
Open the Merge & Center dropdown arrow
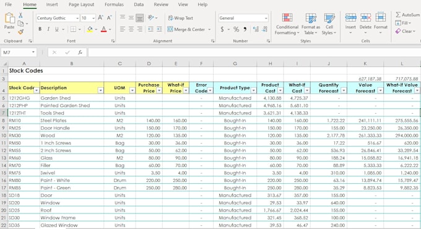click(209, 29)
